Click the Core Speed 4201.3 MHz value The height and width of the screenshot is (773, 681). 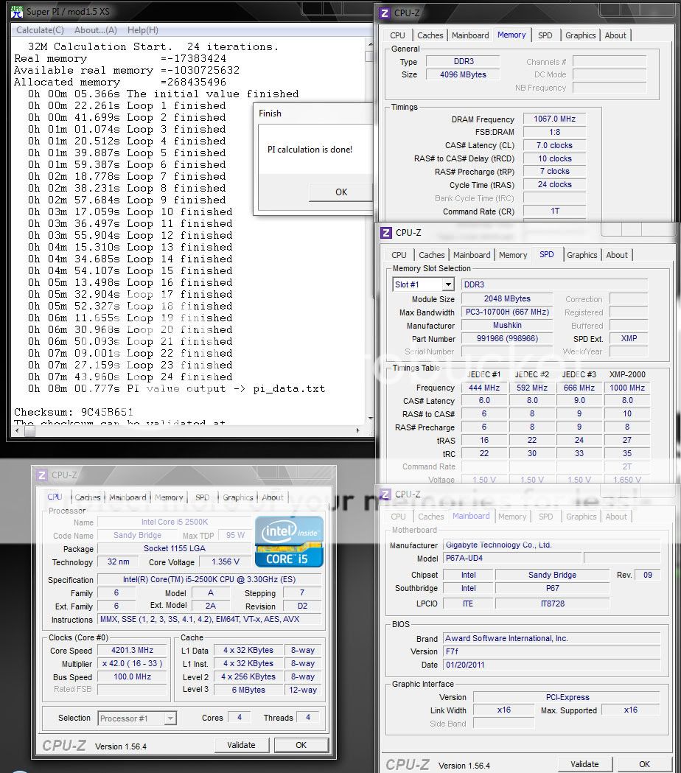point(132,650)
